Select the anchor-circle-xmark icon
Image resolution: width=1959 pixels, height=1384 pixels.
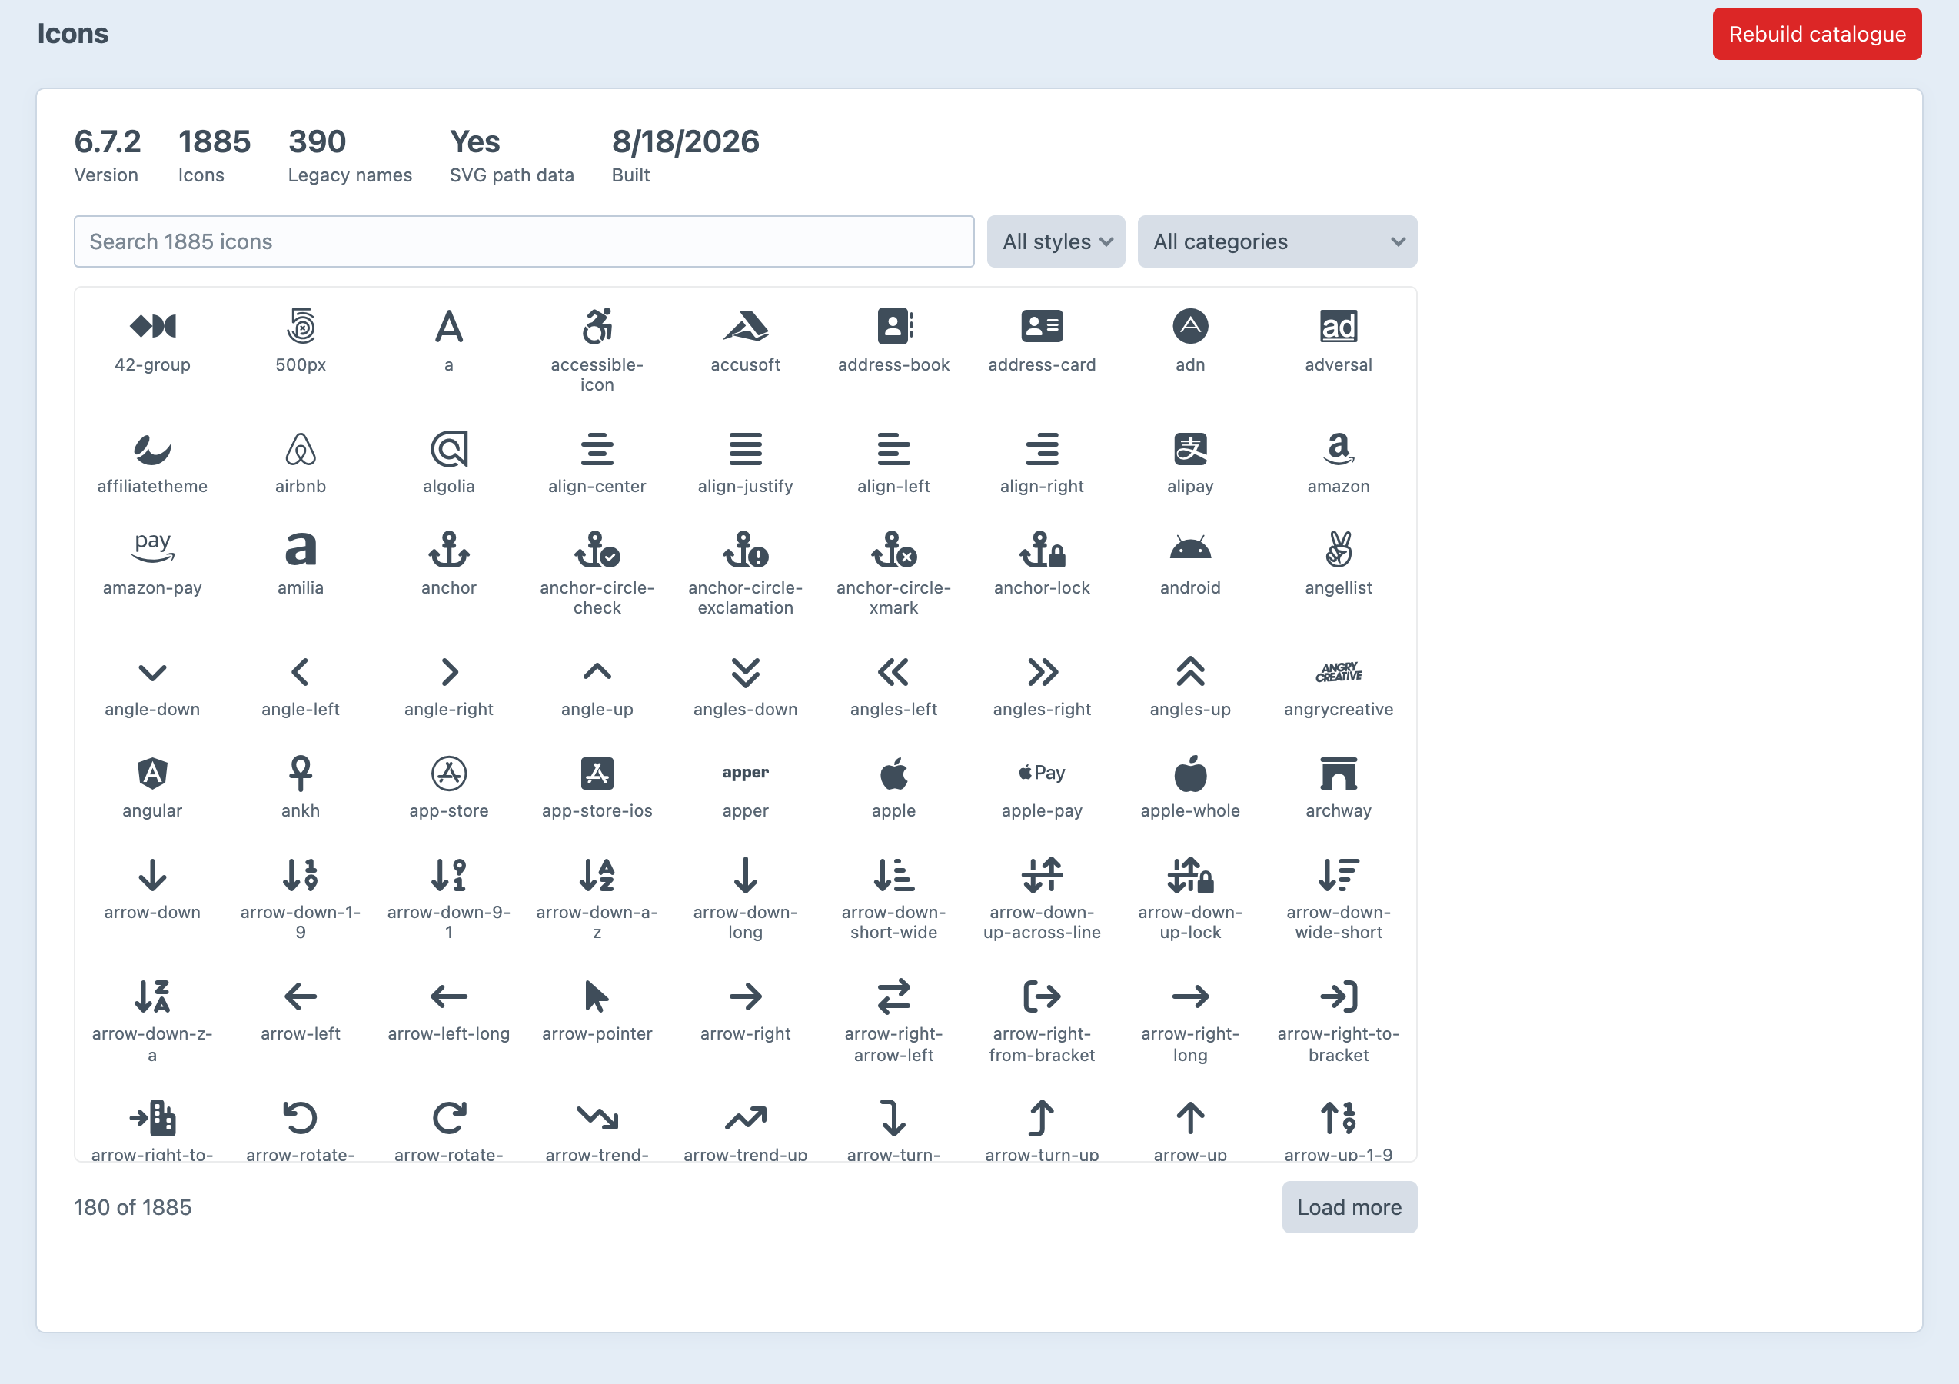click(893, 551)
